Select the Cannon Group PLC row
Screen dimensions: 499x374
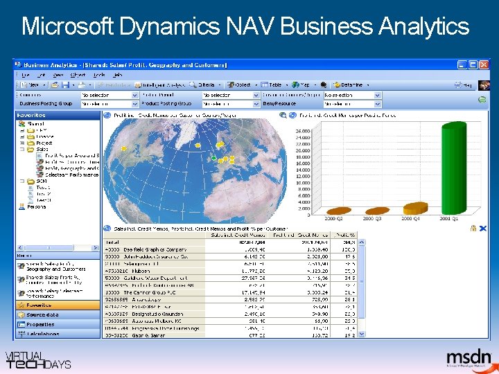point(230,292)
